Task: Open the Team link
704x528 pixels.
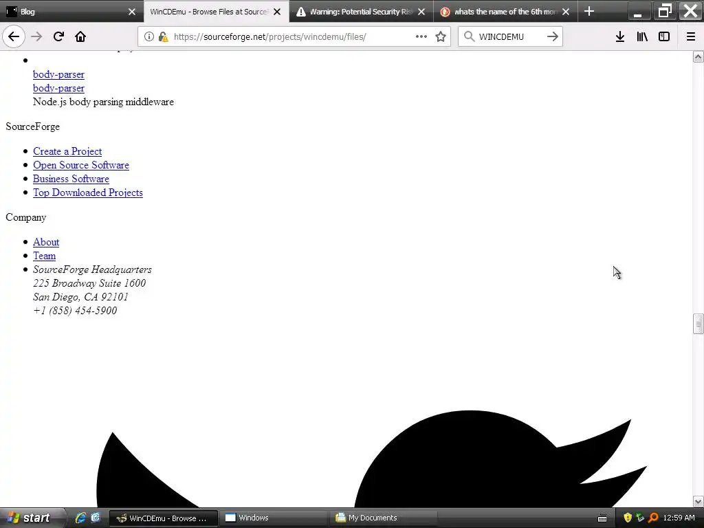Action: [44, 256]
